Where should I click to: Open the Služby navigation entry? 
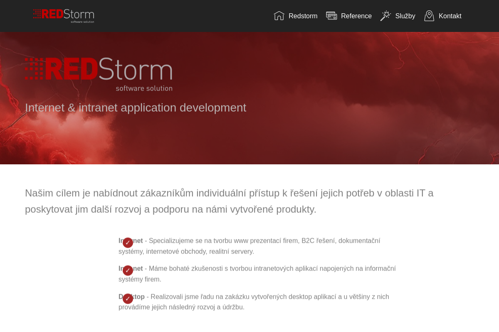pos(405,16)
